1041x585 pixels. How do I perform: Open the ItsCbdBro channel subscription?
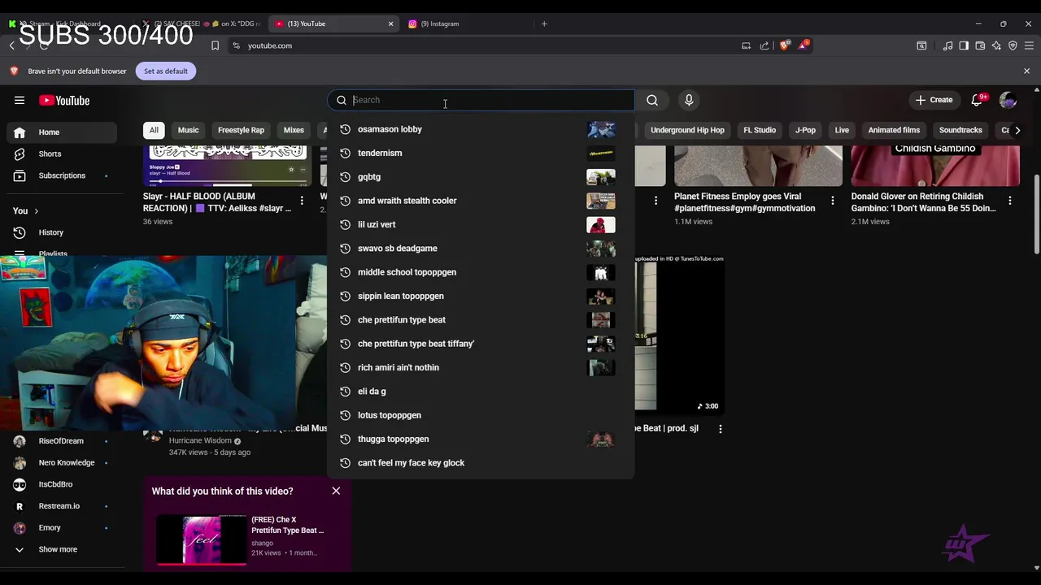tap(61, 484)
